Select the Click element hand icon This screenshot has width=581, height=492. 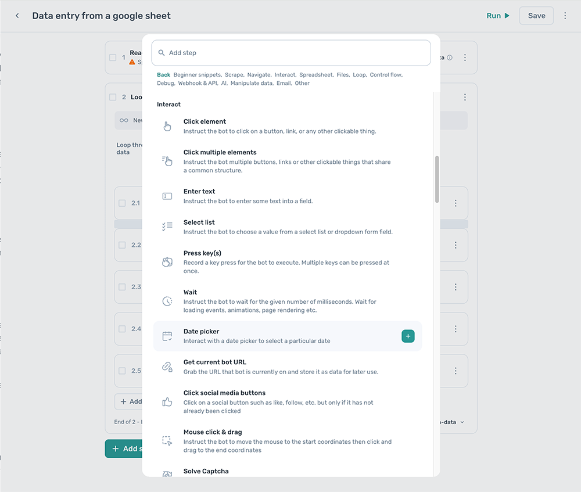[x=167, y=125]
